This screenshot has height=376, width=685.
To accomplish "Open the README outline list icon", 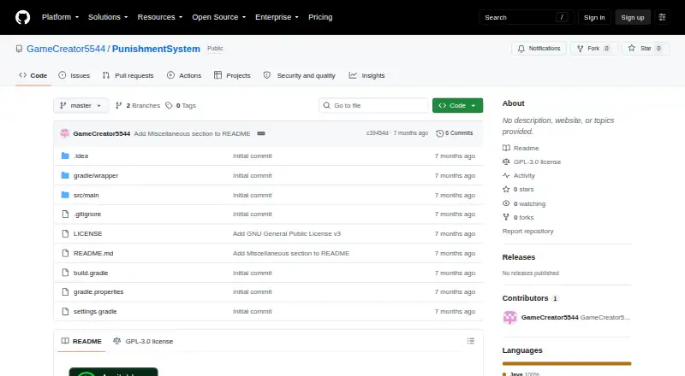I will tap(470, 341).
